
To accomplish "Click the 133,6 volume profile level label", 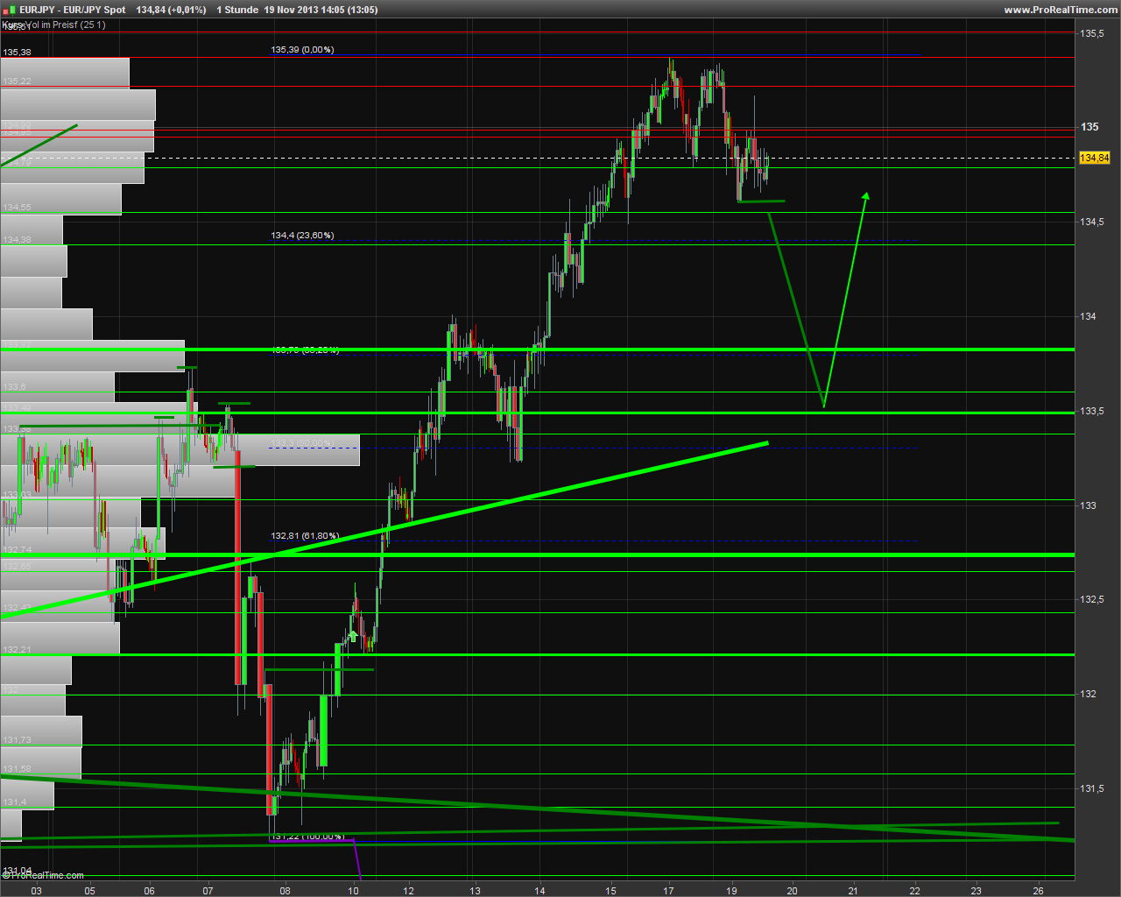I will [x=14, y=386].
